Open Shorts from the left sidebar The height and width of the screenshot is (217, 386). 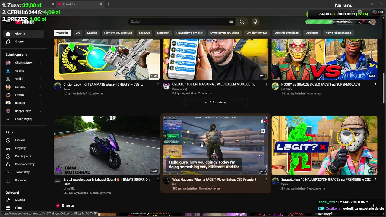(x=24, y=42)
